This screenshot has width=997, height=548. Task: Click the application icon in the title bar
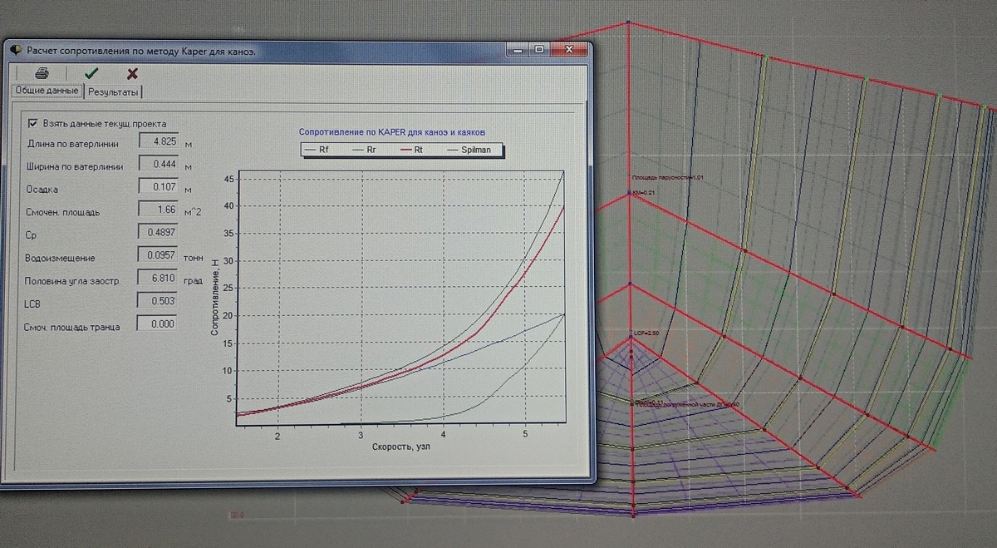pyautogui.click(x=15, y=50)
